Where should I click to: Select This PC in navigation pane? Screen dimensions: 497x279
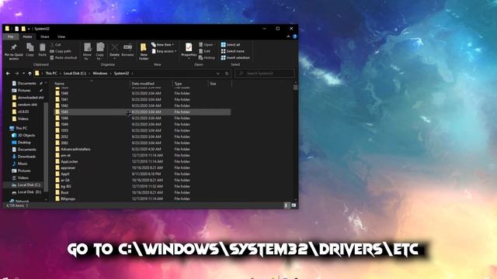[x=21, y=128]
